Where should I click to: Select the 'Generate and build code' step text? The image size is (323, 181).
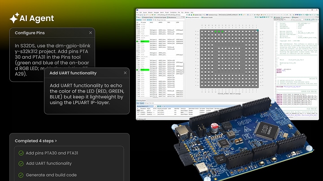[x=51, y=175]
